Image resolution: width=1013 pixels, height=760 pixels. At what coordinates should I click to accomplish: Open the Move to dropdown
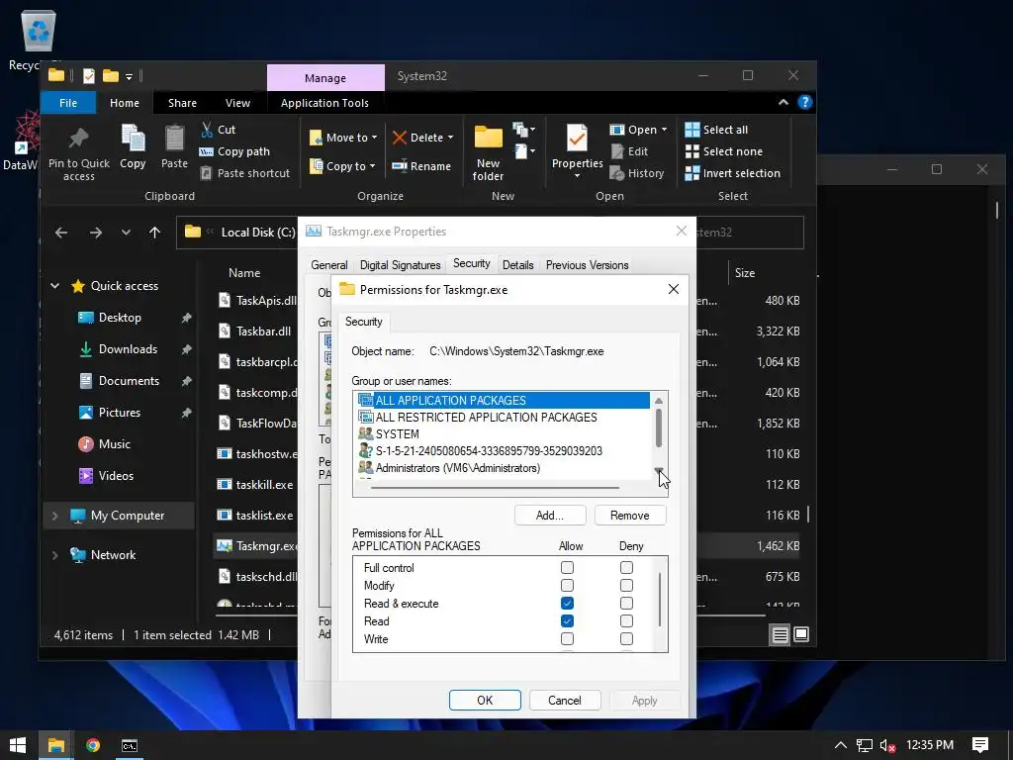click(343, 138)
